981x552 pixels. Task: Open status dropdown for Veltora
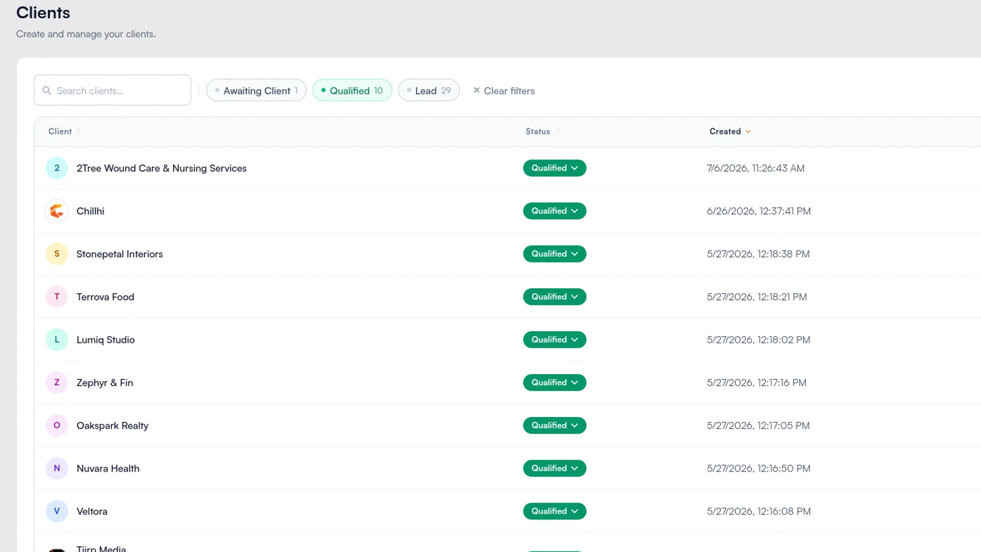[x=554, y=512]
